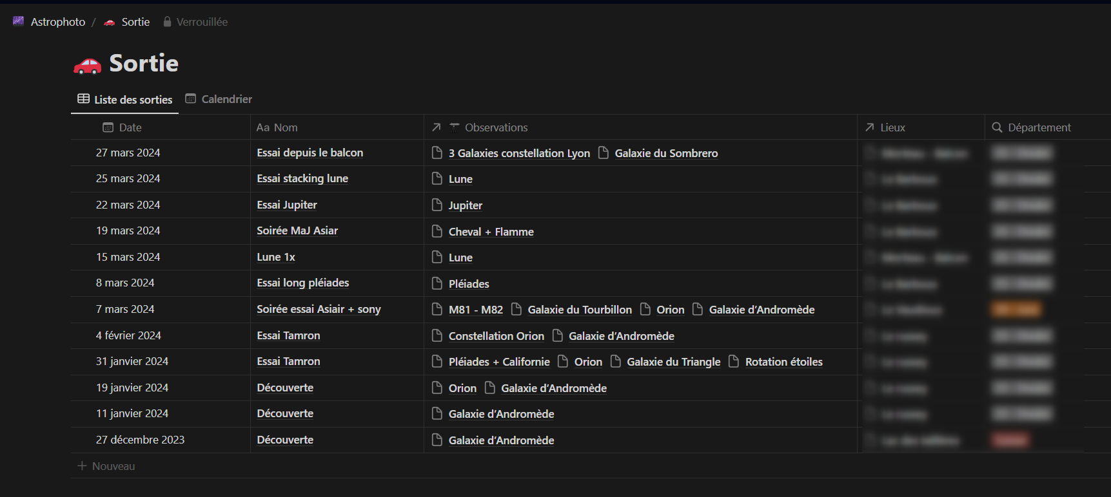Click the search icon in Département header
Viewport: 1111px width, 497px height.
[x=997, y=127]
